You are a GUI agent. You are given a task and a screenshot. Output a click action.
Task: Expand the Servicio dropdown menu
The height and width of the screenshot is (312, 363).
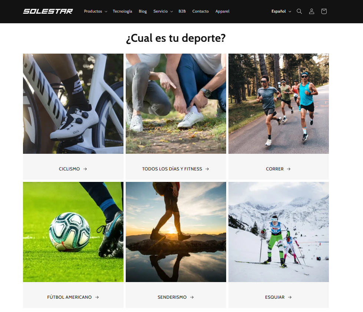click(x=163, y=11)
